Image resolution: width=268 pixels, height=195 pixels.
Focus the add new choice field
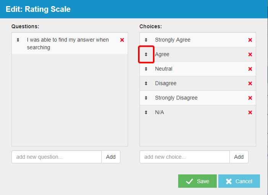[185, 157]
